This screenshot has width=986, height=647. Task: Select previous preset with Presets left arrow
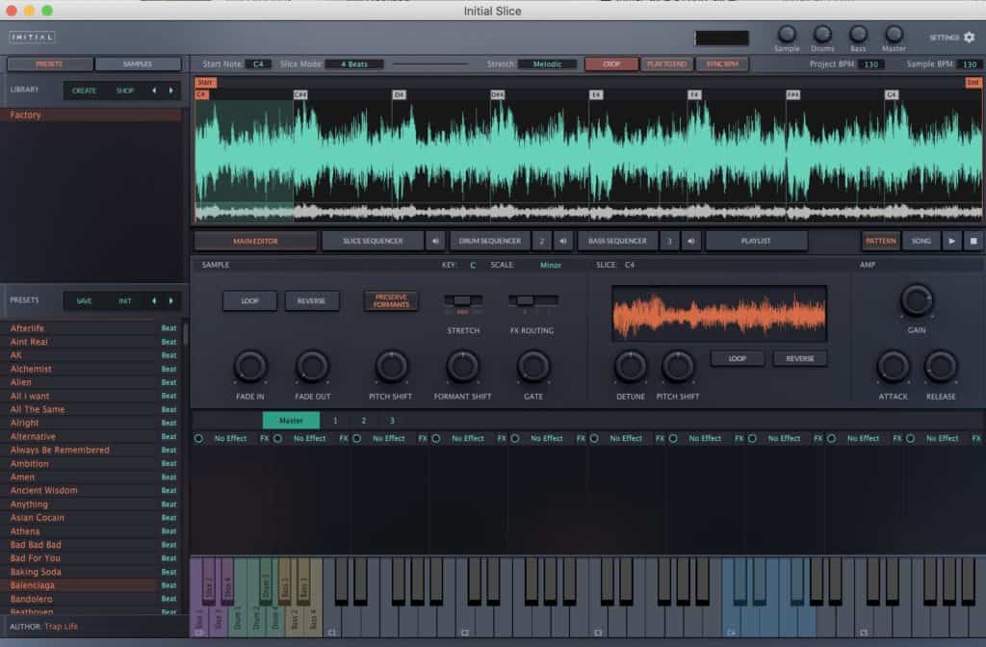tap(154, 300)
